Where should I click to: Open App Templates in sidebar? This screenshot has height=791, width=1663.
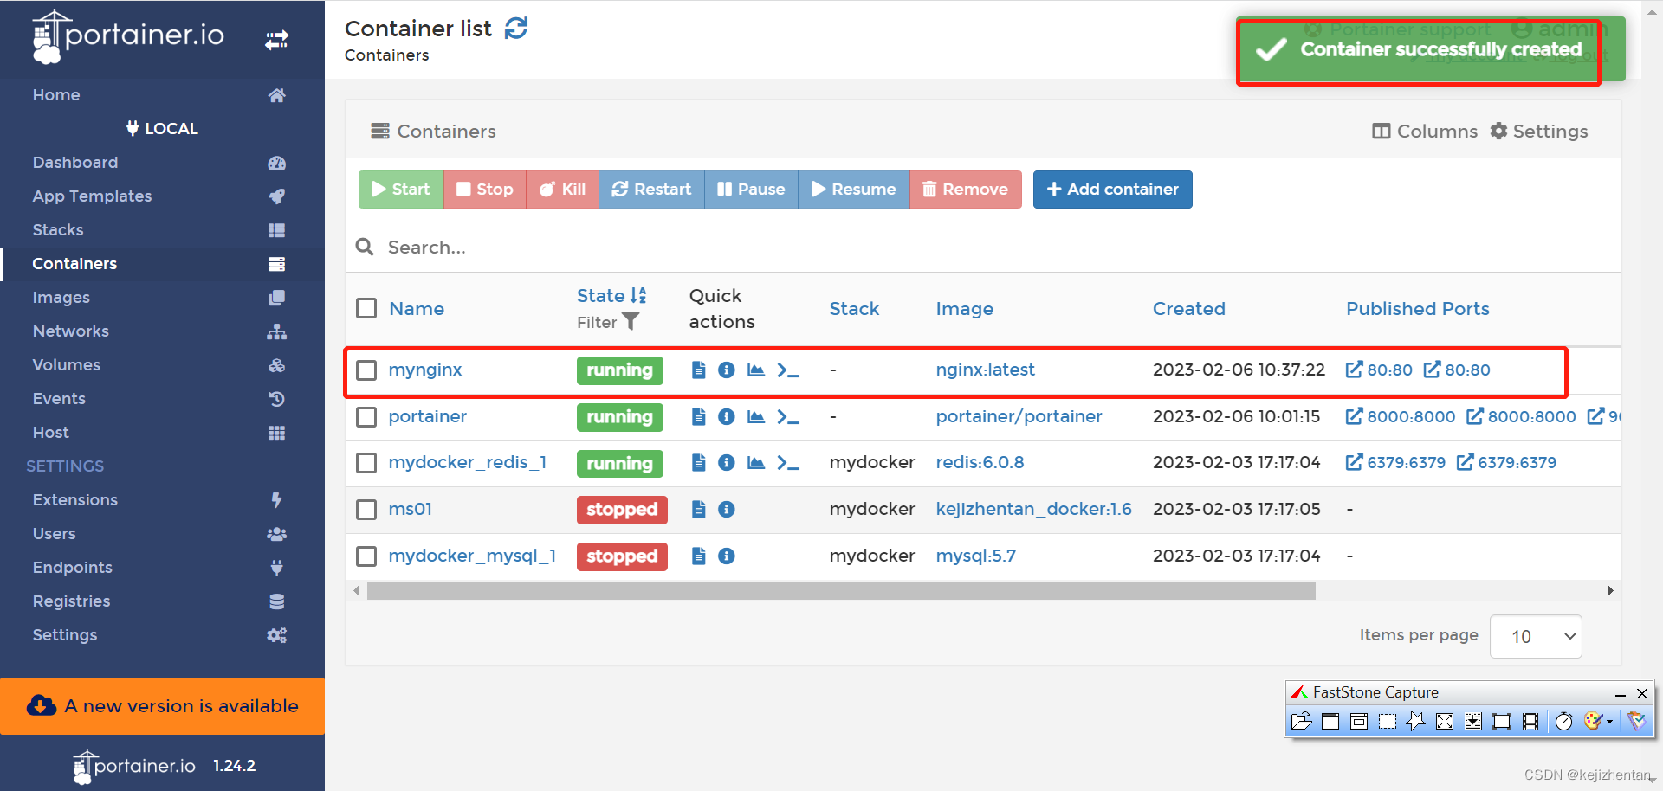(x=162, y=196)
